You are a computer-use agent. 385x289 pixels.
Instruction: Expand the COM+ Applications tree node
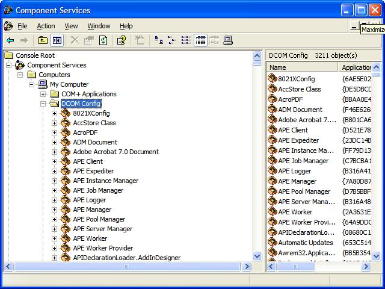pyautogui.click(x=43, y=94)
